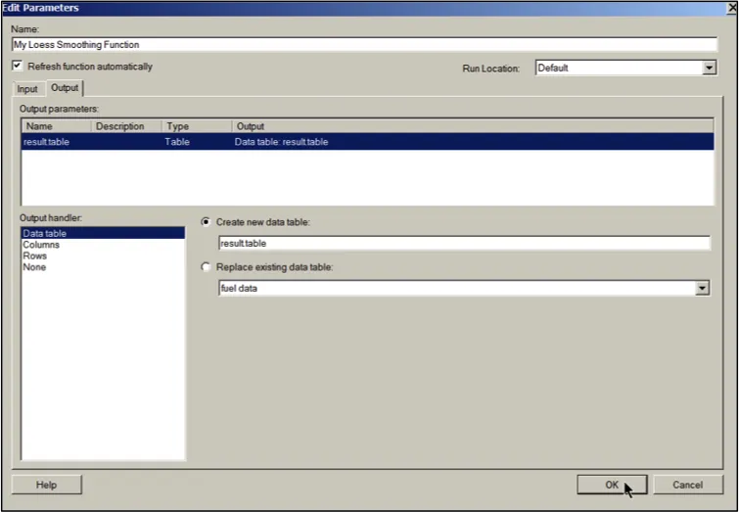Screen dimensions: 739x512
Task: Select None output handler
Action: click(103, 267)
